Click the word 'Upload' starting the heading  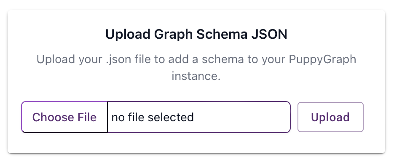point(128,34)
